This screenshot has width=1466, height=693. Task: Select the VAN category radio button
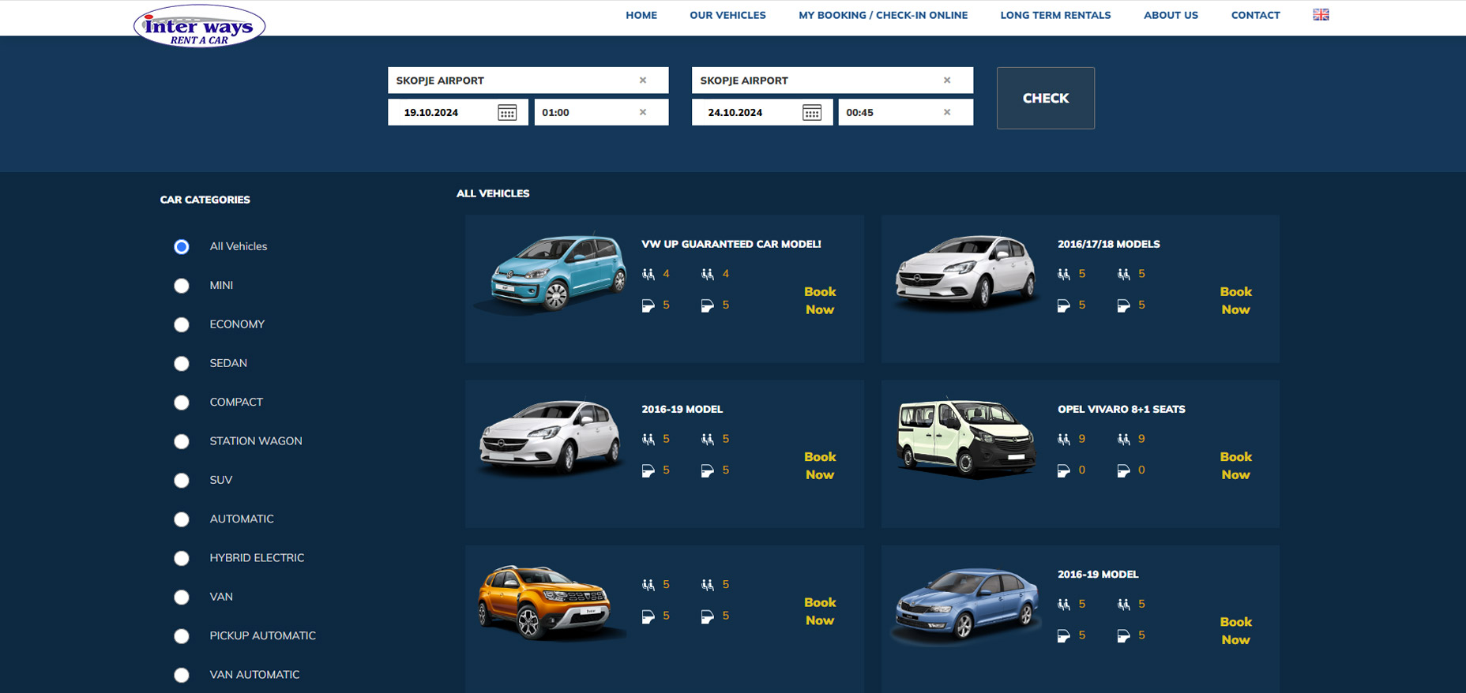point(182,597)
